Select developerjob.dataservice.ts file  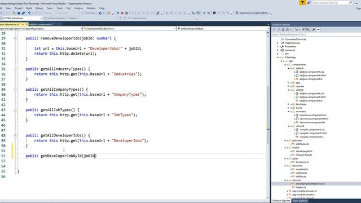pos(310,184)
